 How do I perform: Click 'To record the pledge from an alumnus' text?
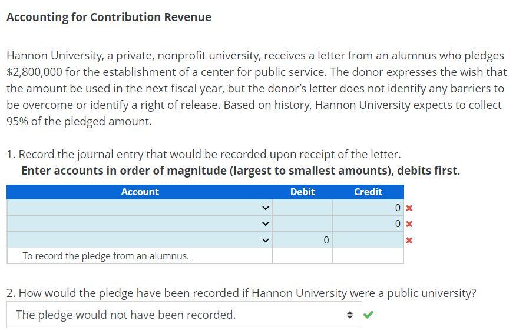pyautogui.click(x=105, y=256)
